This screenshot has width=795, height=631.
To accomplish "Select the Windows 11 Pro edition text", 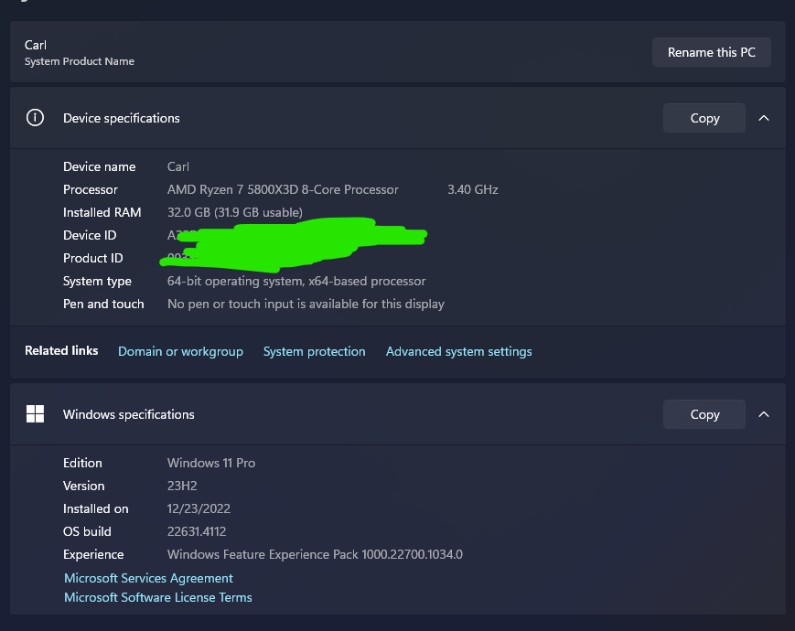I will [x=211, y=463].
